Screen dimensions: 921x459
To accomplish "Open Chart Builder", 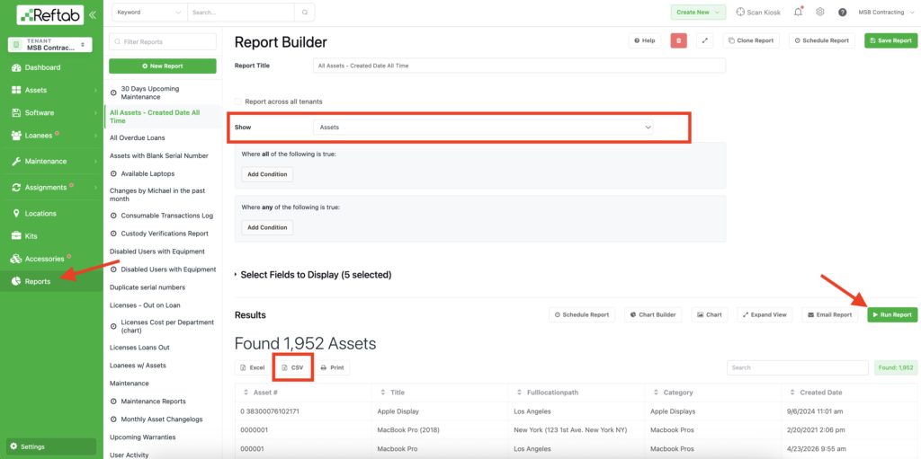I will (653, 314).
